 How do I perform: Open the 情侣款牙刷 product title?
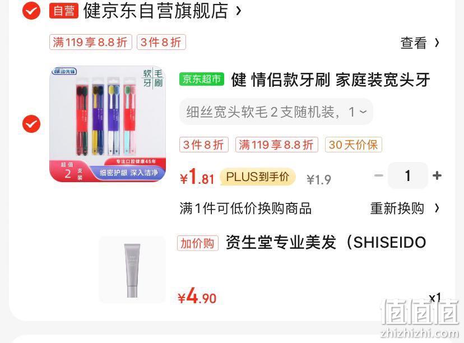[x=330, y=80]
